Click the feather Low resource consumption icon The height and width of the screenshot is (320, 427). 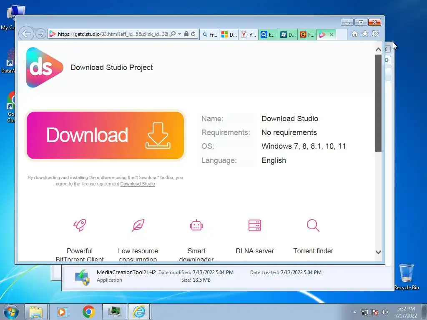point(138,225)
